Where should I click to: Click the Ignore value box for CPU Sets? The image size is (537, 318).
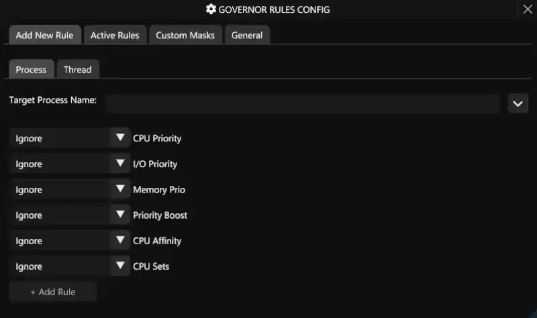[x=59, y=266]
